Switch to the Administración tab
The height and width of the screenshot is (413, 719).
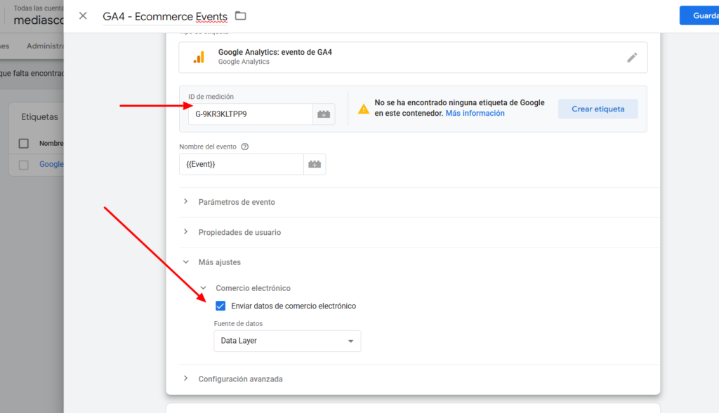45,46
